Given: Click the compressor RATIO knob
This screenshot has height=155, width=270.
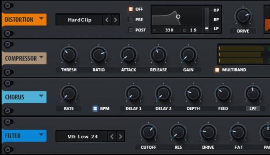Looking at the screenshot, I should point(99,55).
